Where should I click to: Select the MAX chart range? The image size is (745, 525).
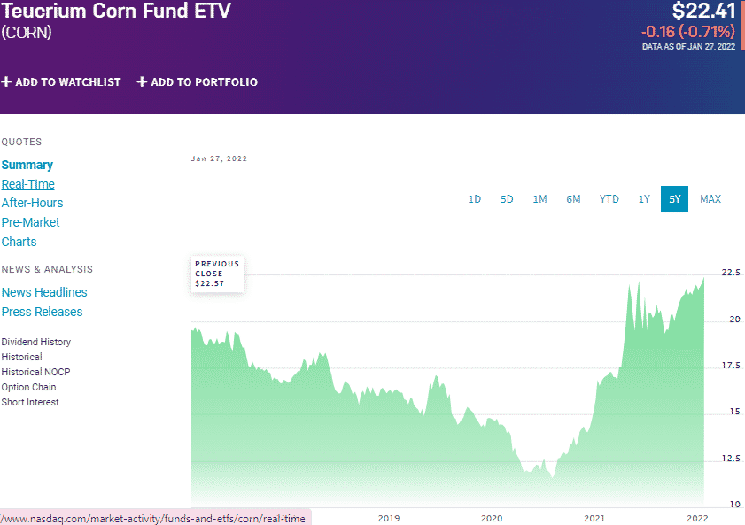(710, 198)
